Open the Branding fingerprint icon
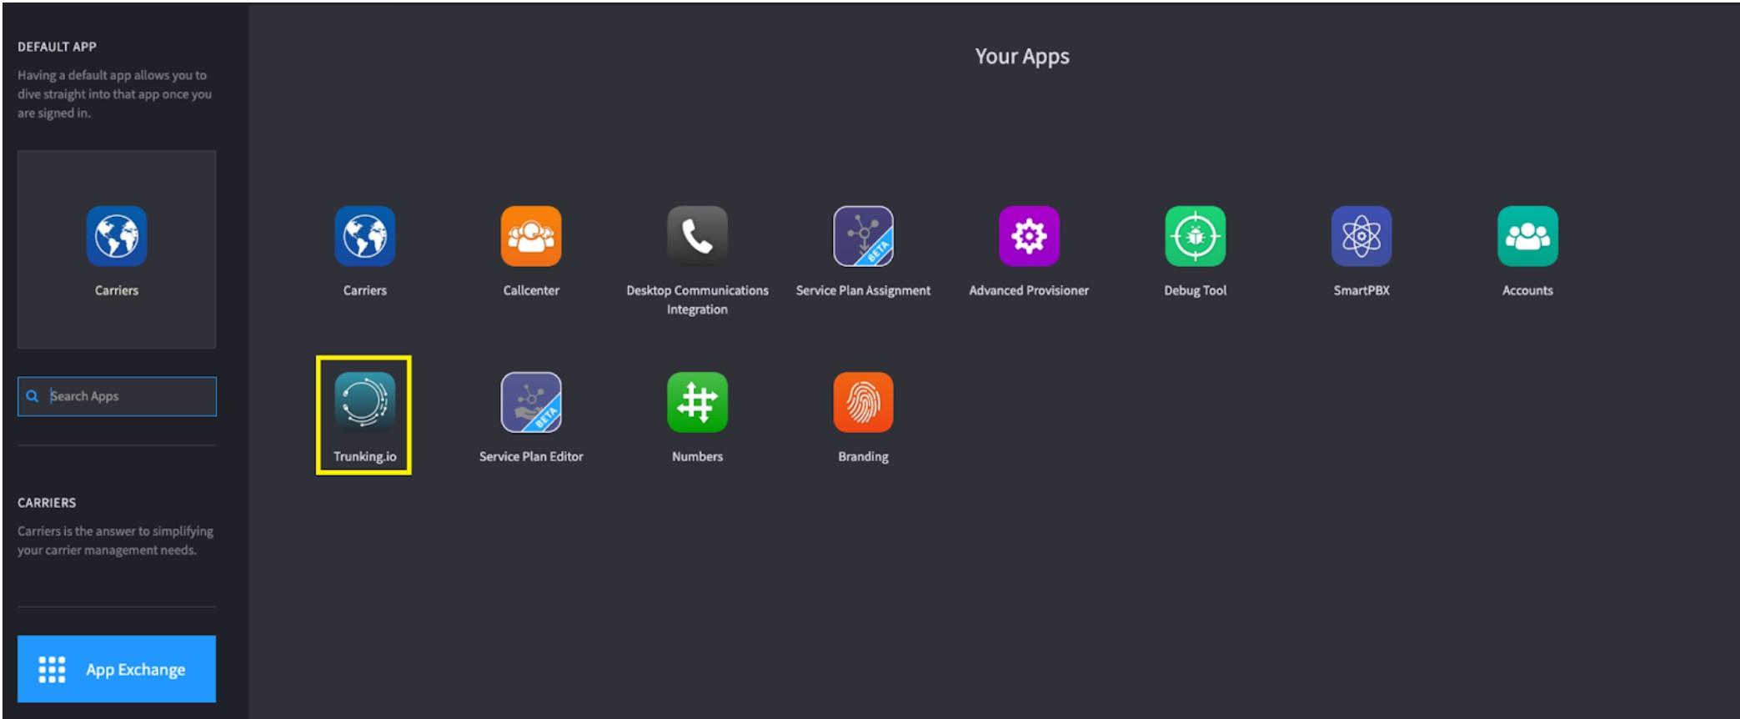This screenshot has height=719, width=1740. [x=863, y=403]
